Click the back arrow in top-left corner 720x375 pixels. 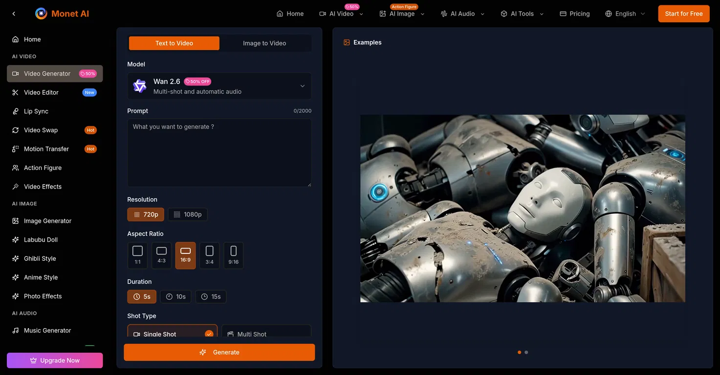coord(14,14)
